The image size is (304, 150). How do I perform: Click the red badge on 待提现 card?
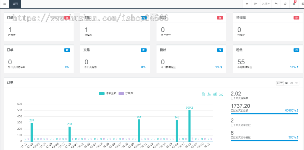click(297, 18)
